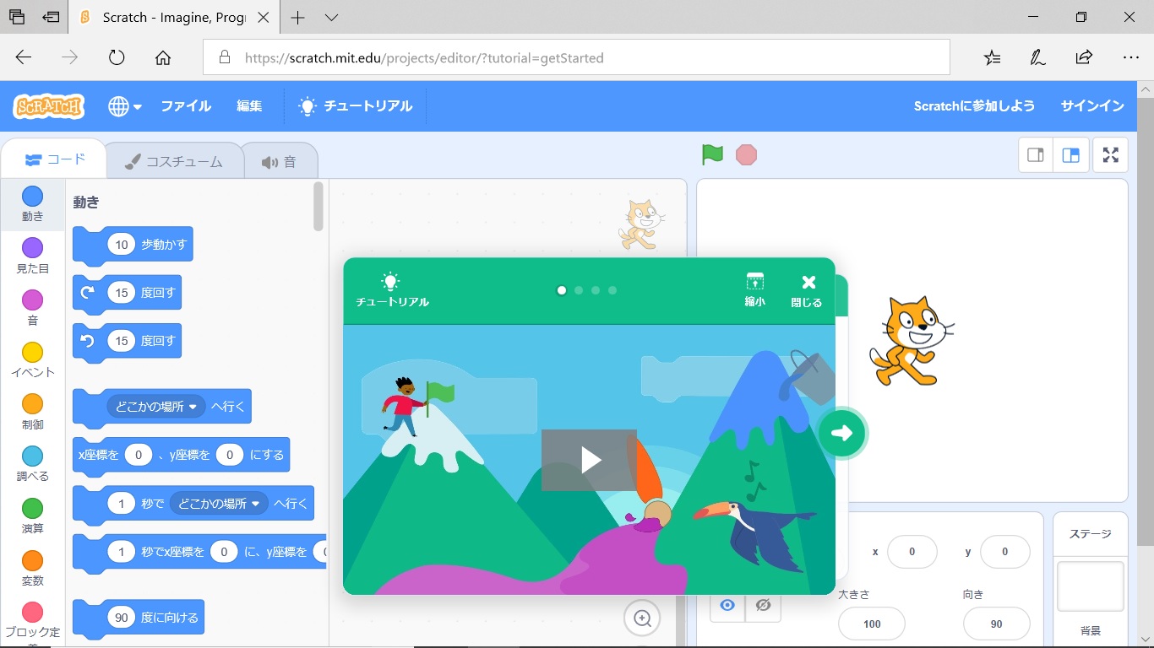Go to browser home page
This screenshot has width=1154, height=648.
click(163, 58)
